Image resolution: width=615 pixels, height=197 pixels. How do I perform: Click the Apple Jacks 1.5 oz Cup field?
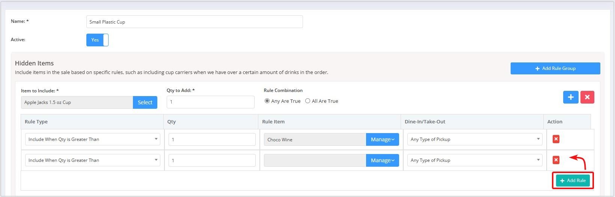tap(77, 102)
